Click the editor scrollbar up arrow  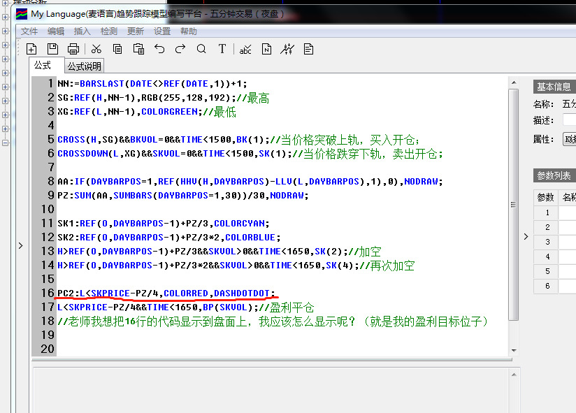pos(514,82)
